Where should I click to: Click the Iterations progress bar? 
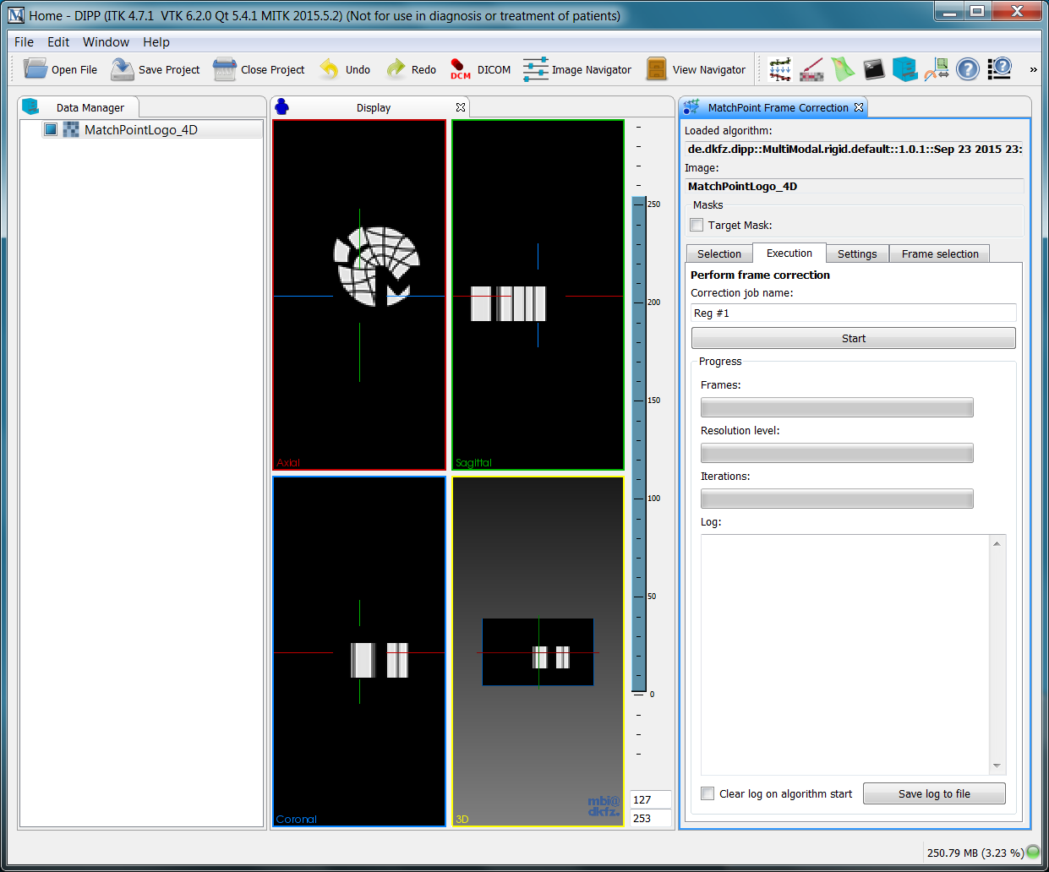837,499
